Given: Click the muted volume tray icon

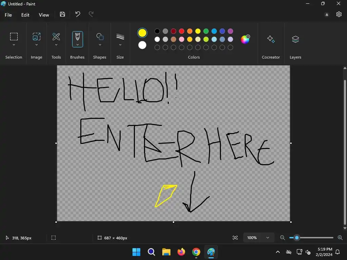Looking at the screenshot, I should click(308, 252).
